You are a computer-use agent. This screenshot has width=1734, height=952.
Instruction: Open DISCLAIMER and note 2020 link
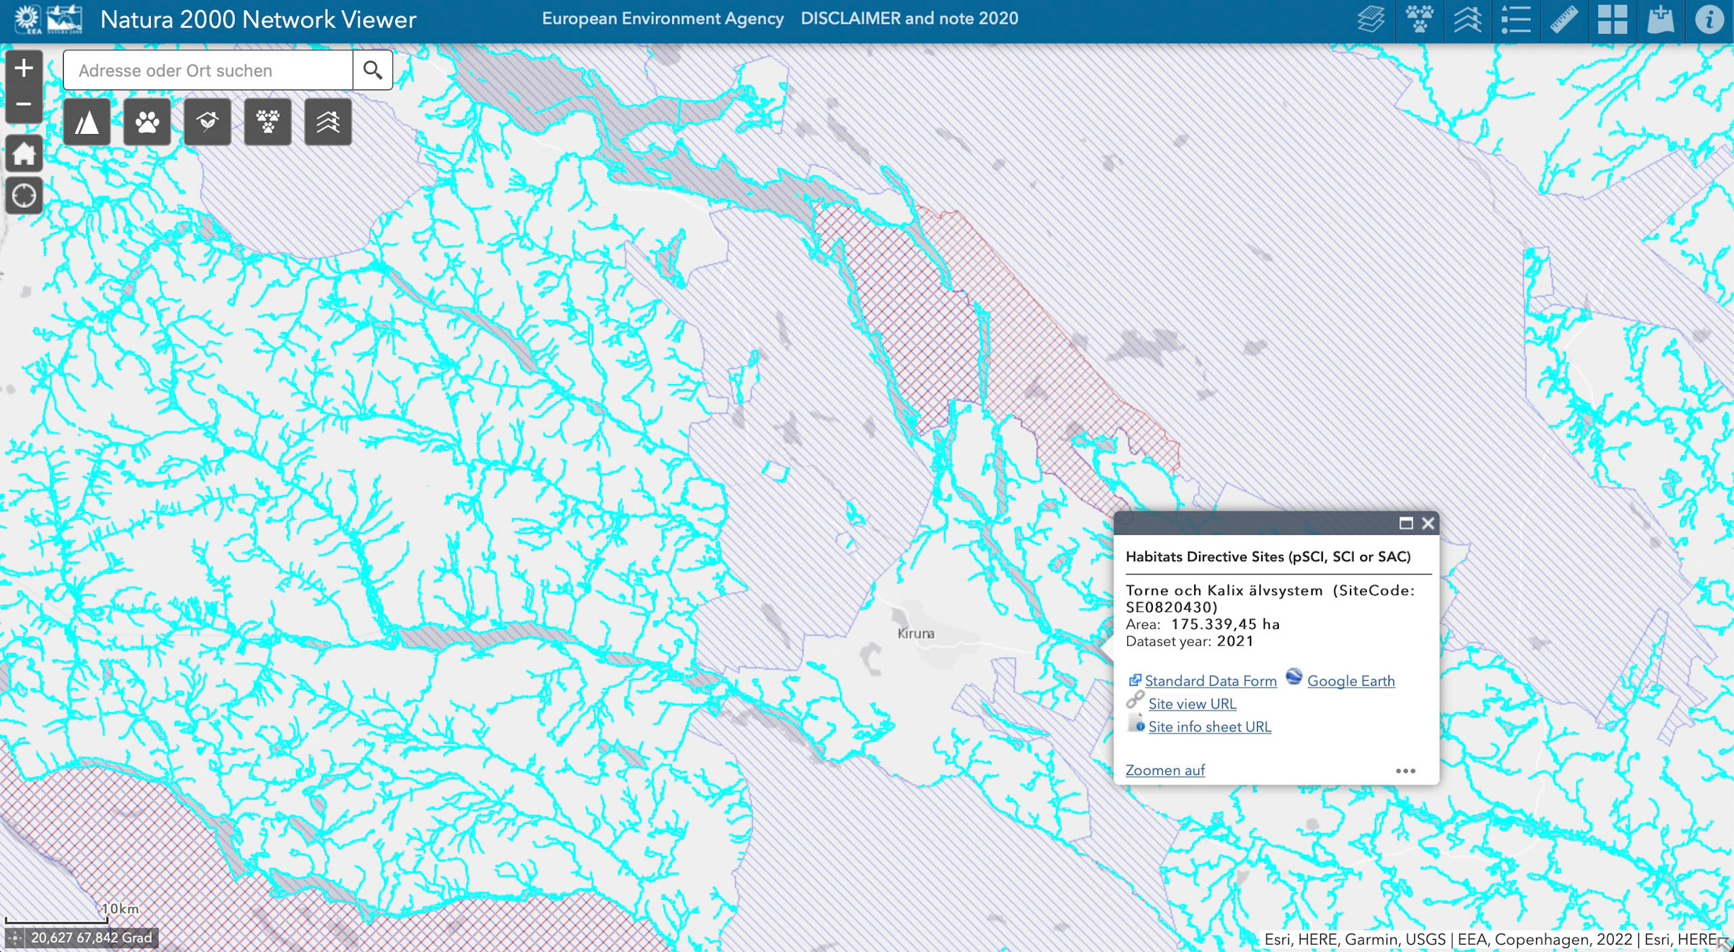(909, 18)
